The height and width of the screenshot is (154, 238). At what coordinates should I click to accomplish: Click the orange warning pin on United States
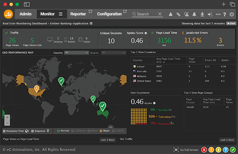37,89
